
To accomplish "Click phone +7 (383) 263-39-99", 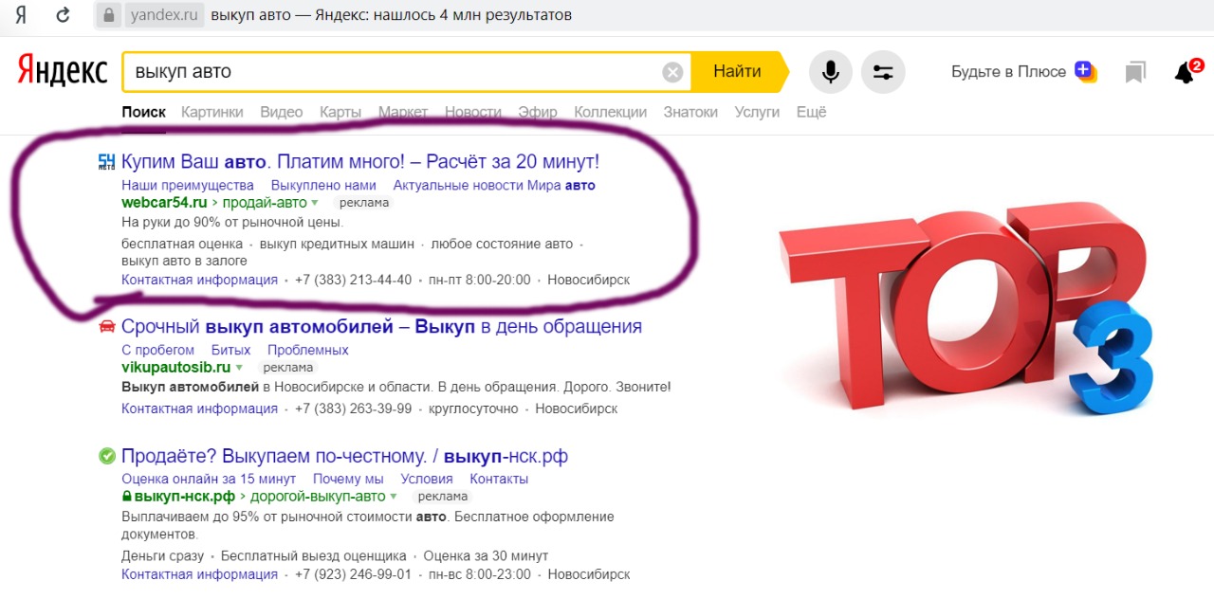I will coord(353,408).
